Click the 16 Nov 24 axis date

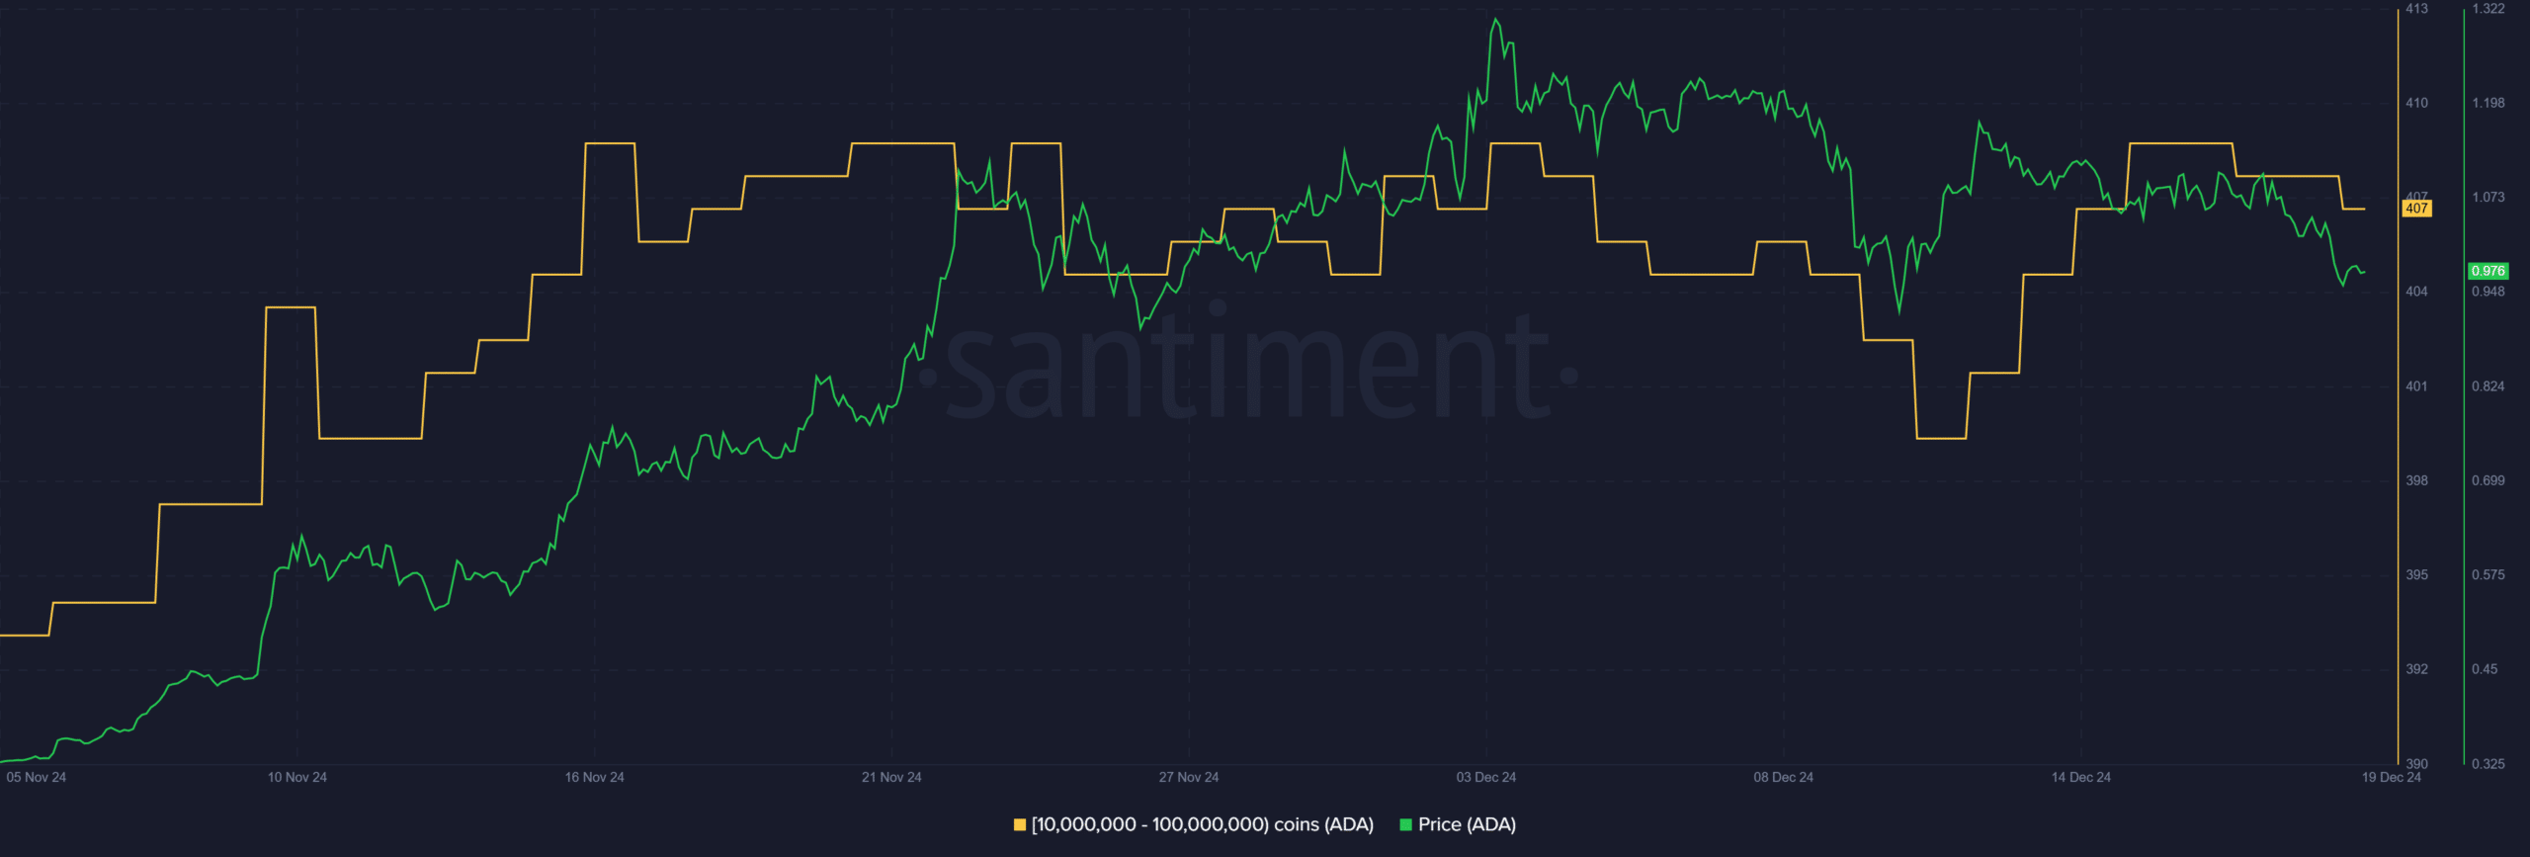click(594, 777)
